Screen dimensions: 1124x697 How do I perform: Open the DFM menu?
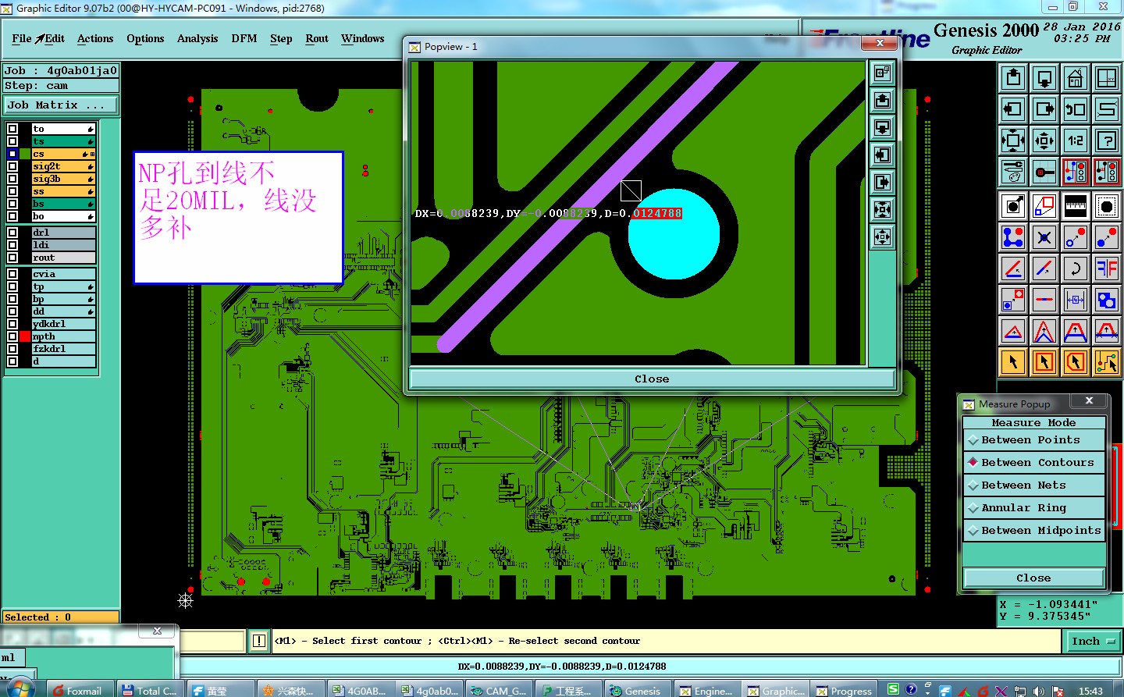tap(244, 38)
